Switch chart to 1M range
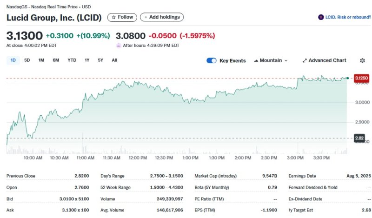Image resolution: width=372 pixels, height=218 pixels. coord(41,60)
